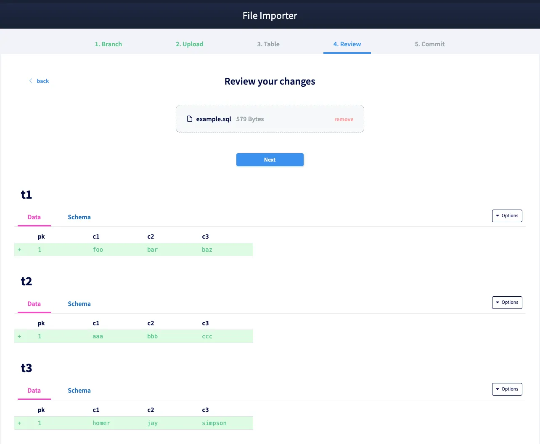Click the plus icon in t2 row
540x444 pixels.
[19, 337]
